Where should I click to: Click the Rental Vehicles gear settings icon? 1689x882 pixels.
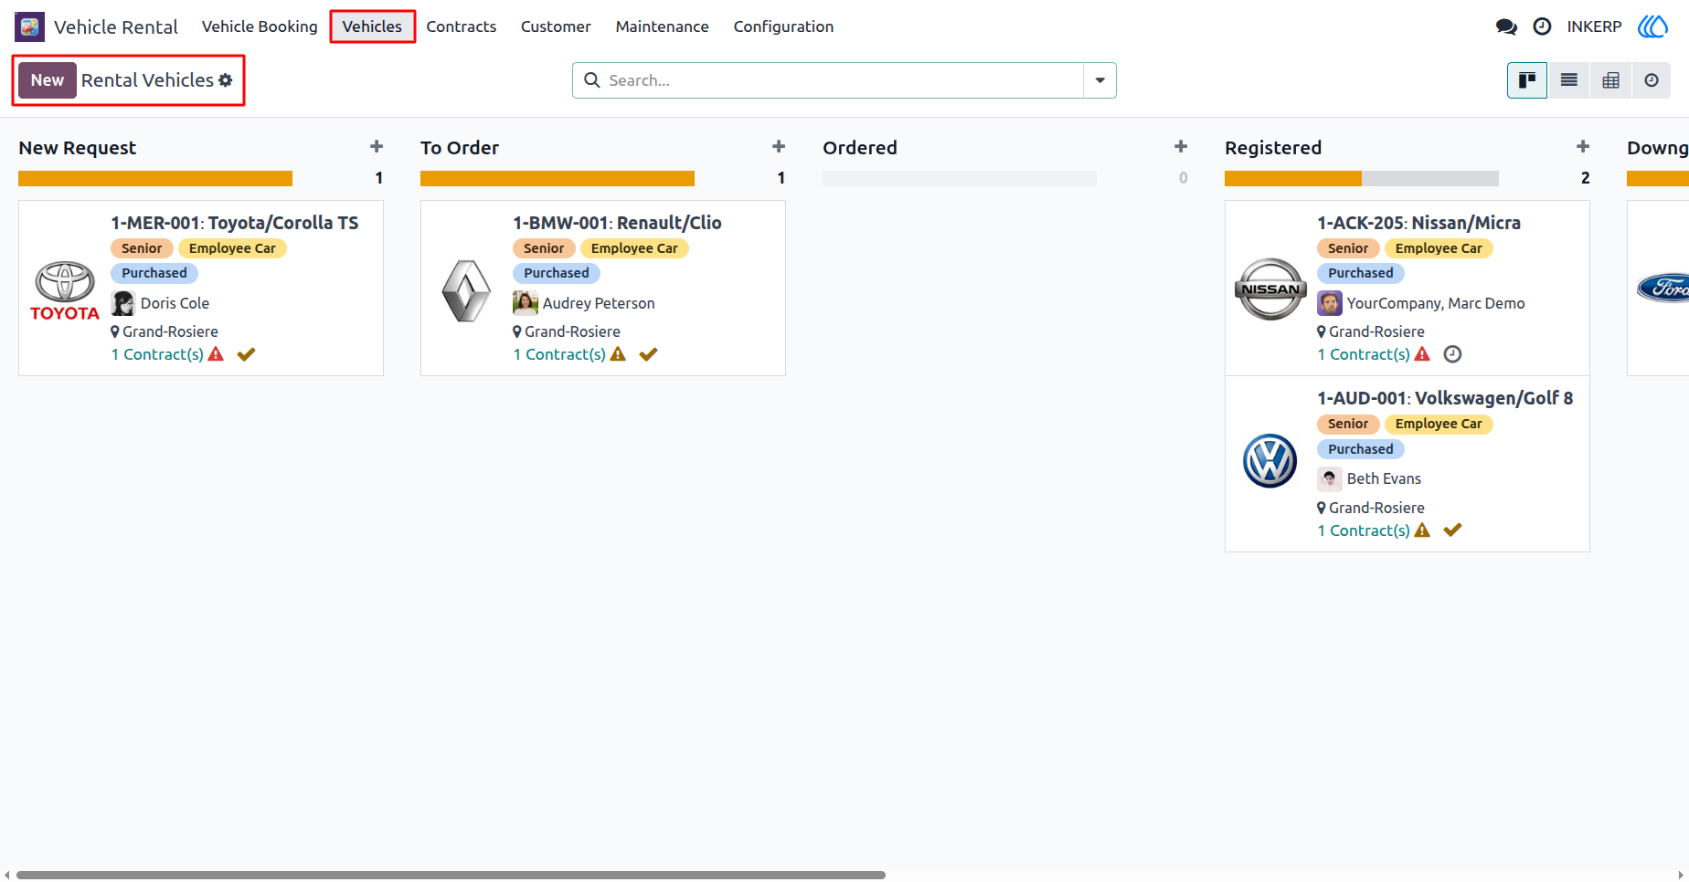[x=226, y=80]
